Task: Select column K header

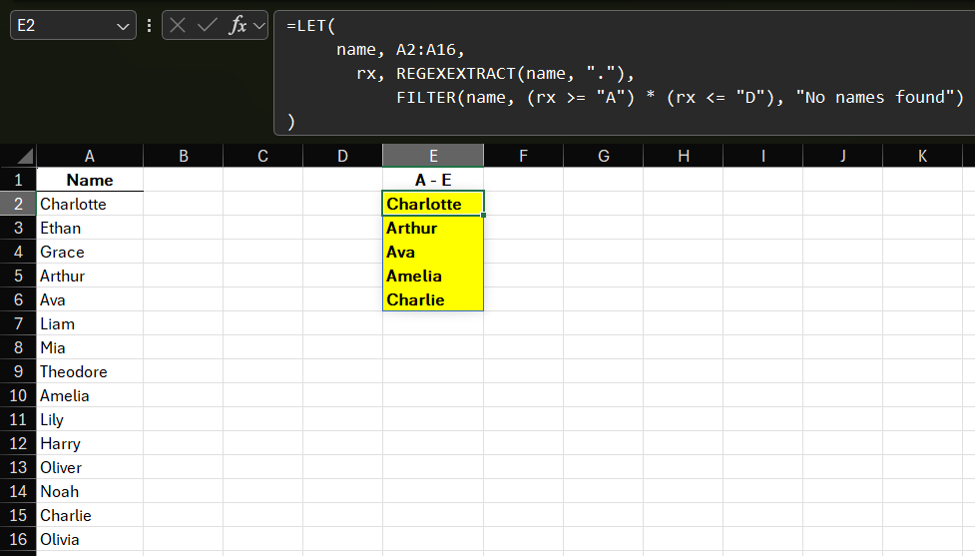Action: click(x=922, y=156)
